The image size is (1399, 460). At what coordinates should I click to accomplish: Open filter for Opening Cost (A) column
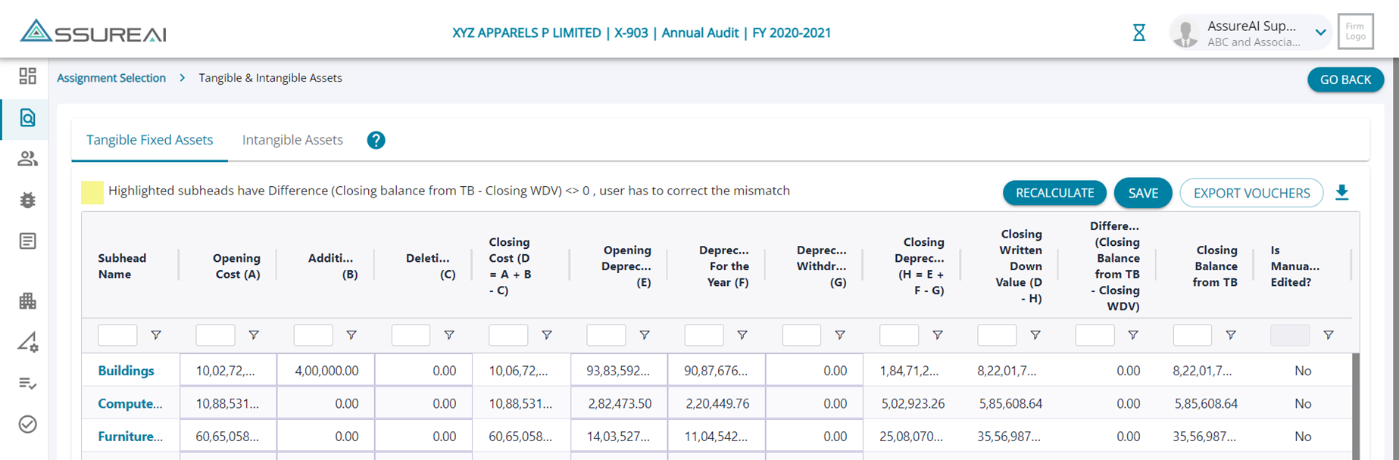coord(254,335)
